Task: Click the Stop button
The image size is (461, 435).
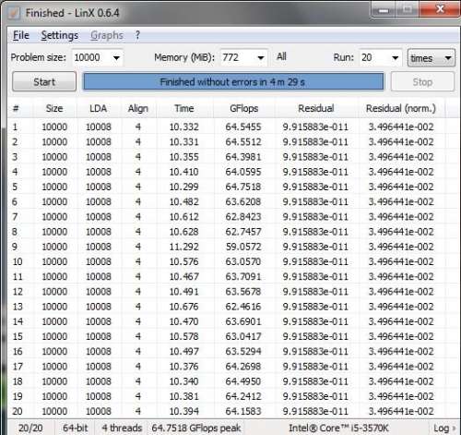Action: tap(422, 82)
